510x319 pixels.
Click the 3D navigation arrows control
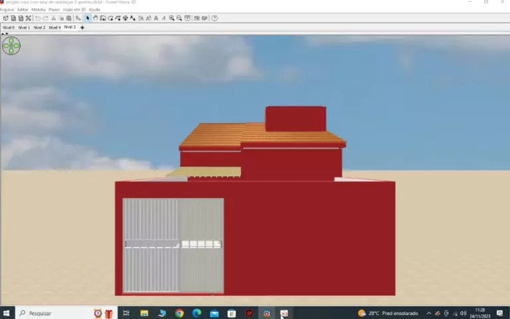pyautogui.click(x=11, y=45)
